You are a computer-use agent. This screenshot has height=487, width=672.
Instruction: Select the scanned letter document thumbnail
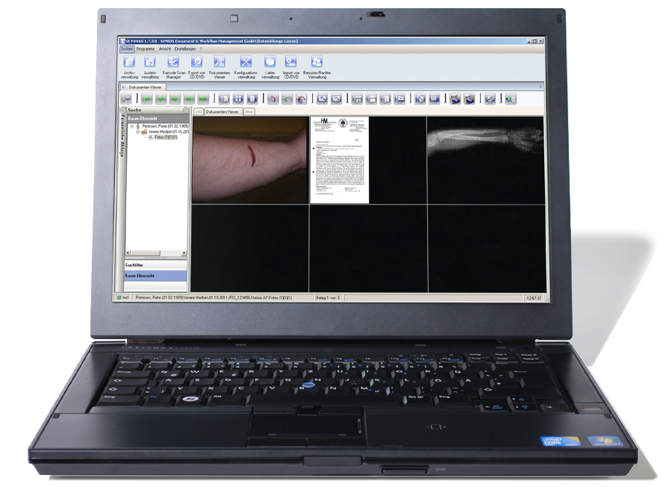pos(340,160)
